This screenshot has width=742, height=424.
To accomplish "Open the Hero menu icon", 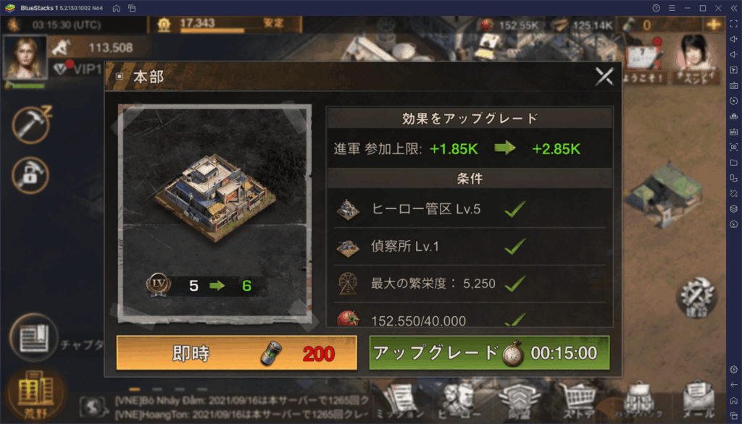I will click(459, 400).
